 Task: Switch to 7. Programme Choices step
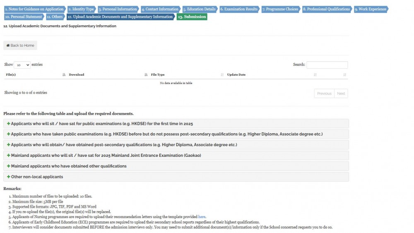[280, 9]
